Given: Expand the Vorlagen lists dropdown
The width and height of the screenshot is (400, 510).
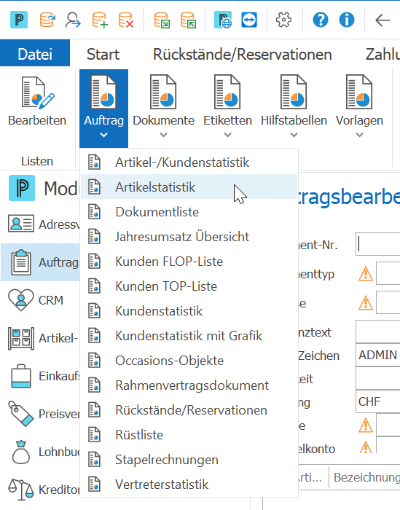Looking at the screenshot, I should (x=359, y=106).
